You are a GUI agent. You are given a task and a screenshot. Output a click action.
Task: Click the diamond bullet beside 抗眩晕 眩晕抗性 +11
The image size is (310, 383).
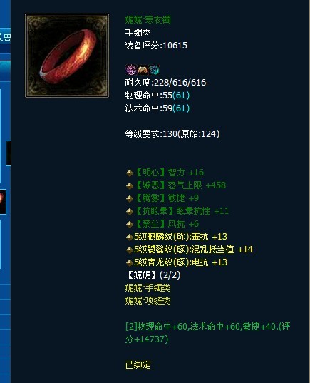pos(130,212)
